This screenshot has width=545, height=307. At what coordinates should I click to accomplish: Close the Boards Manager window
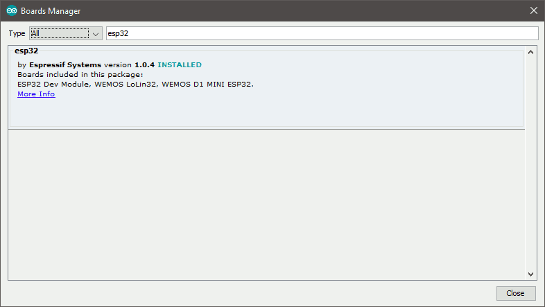tap(534, 11)
